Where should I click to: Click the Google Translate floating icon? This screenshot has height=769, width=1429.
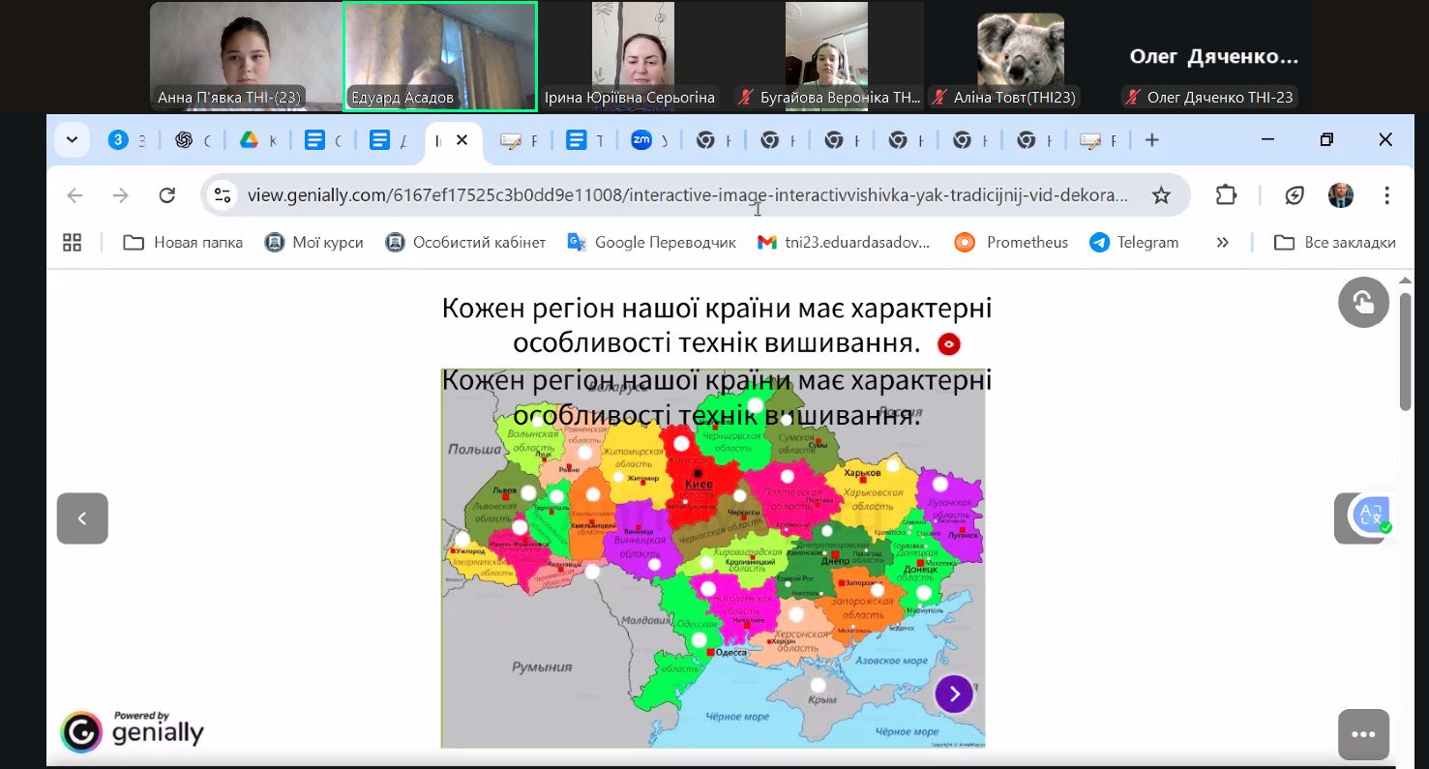point(1372,515)
